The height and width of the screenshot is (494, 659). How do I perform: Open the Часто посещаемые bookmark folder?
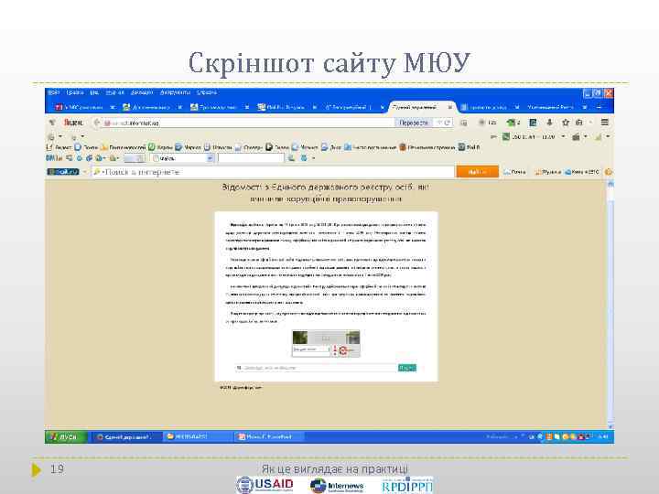371,147
